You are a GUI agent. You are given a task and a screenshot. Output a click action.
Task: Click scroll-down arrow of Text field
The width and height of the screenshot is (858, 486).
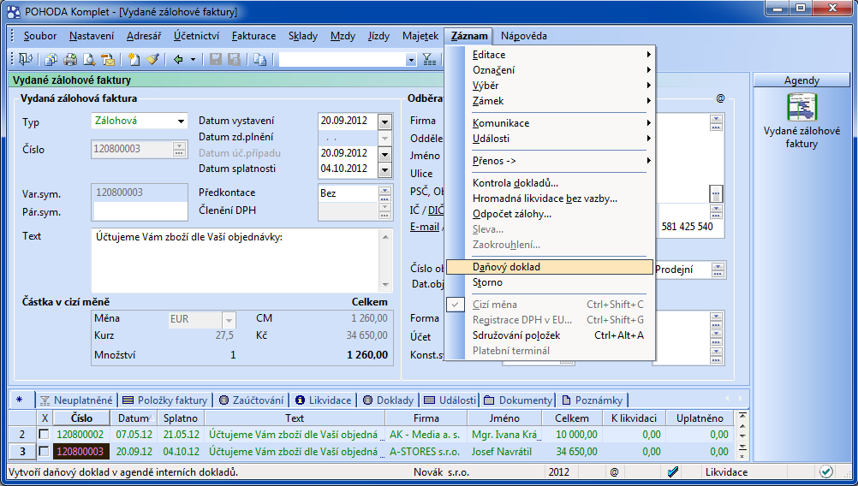385,286
